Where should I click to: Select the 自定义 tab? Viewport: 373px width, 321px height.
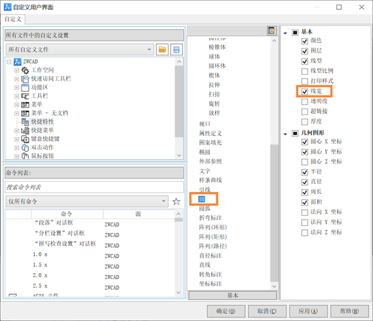pyautogui.click(x=13, y=19)
